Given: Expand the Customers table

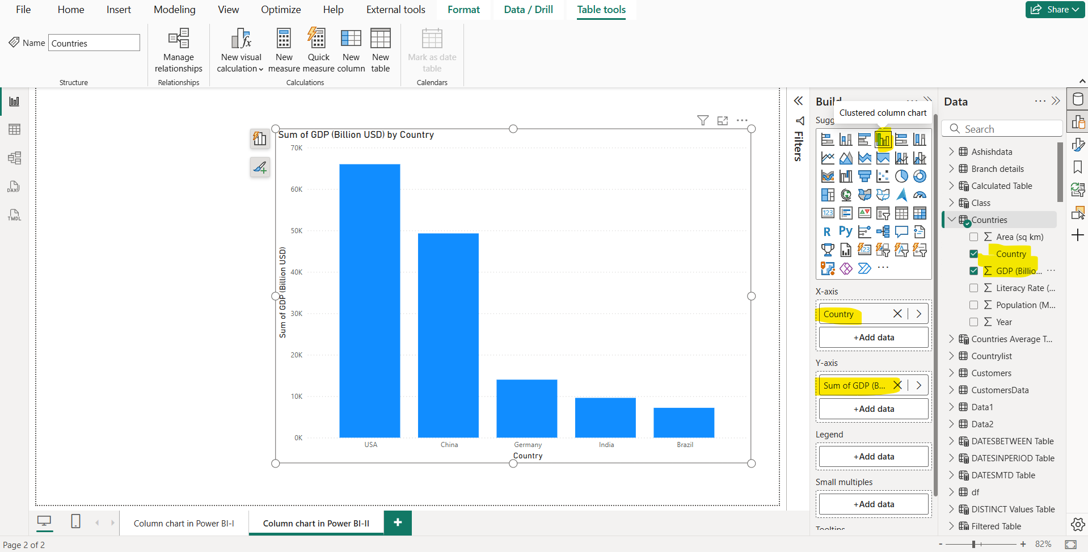Looking at the screenshot, I should (x=951, y=373).
